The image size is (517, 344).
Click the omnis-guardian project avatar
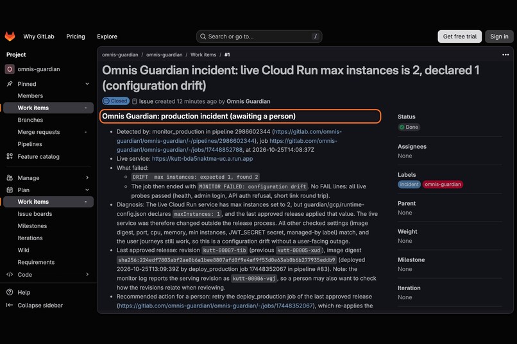10,69
